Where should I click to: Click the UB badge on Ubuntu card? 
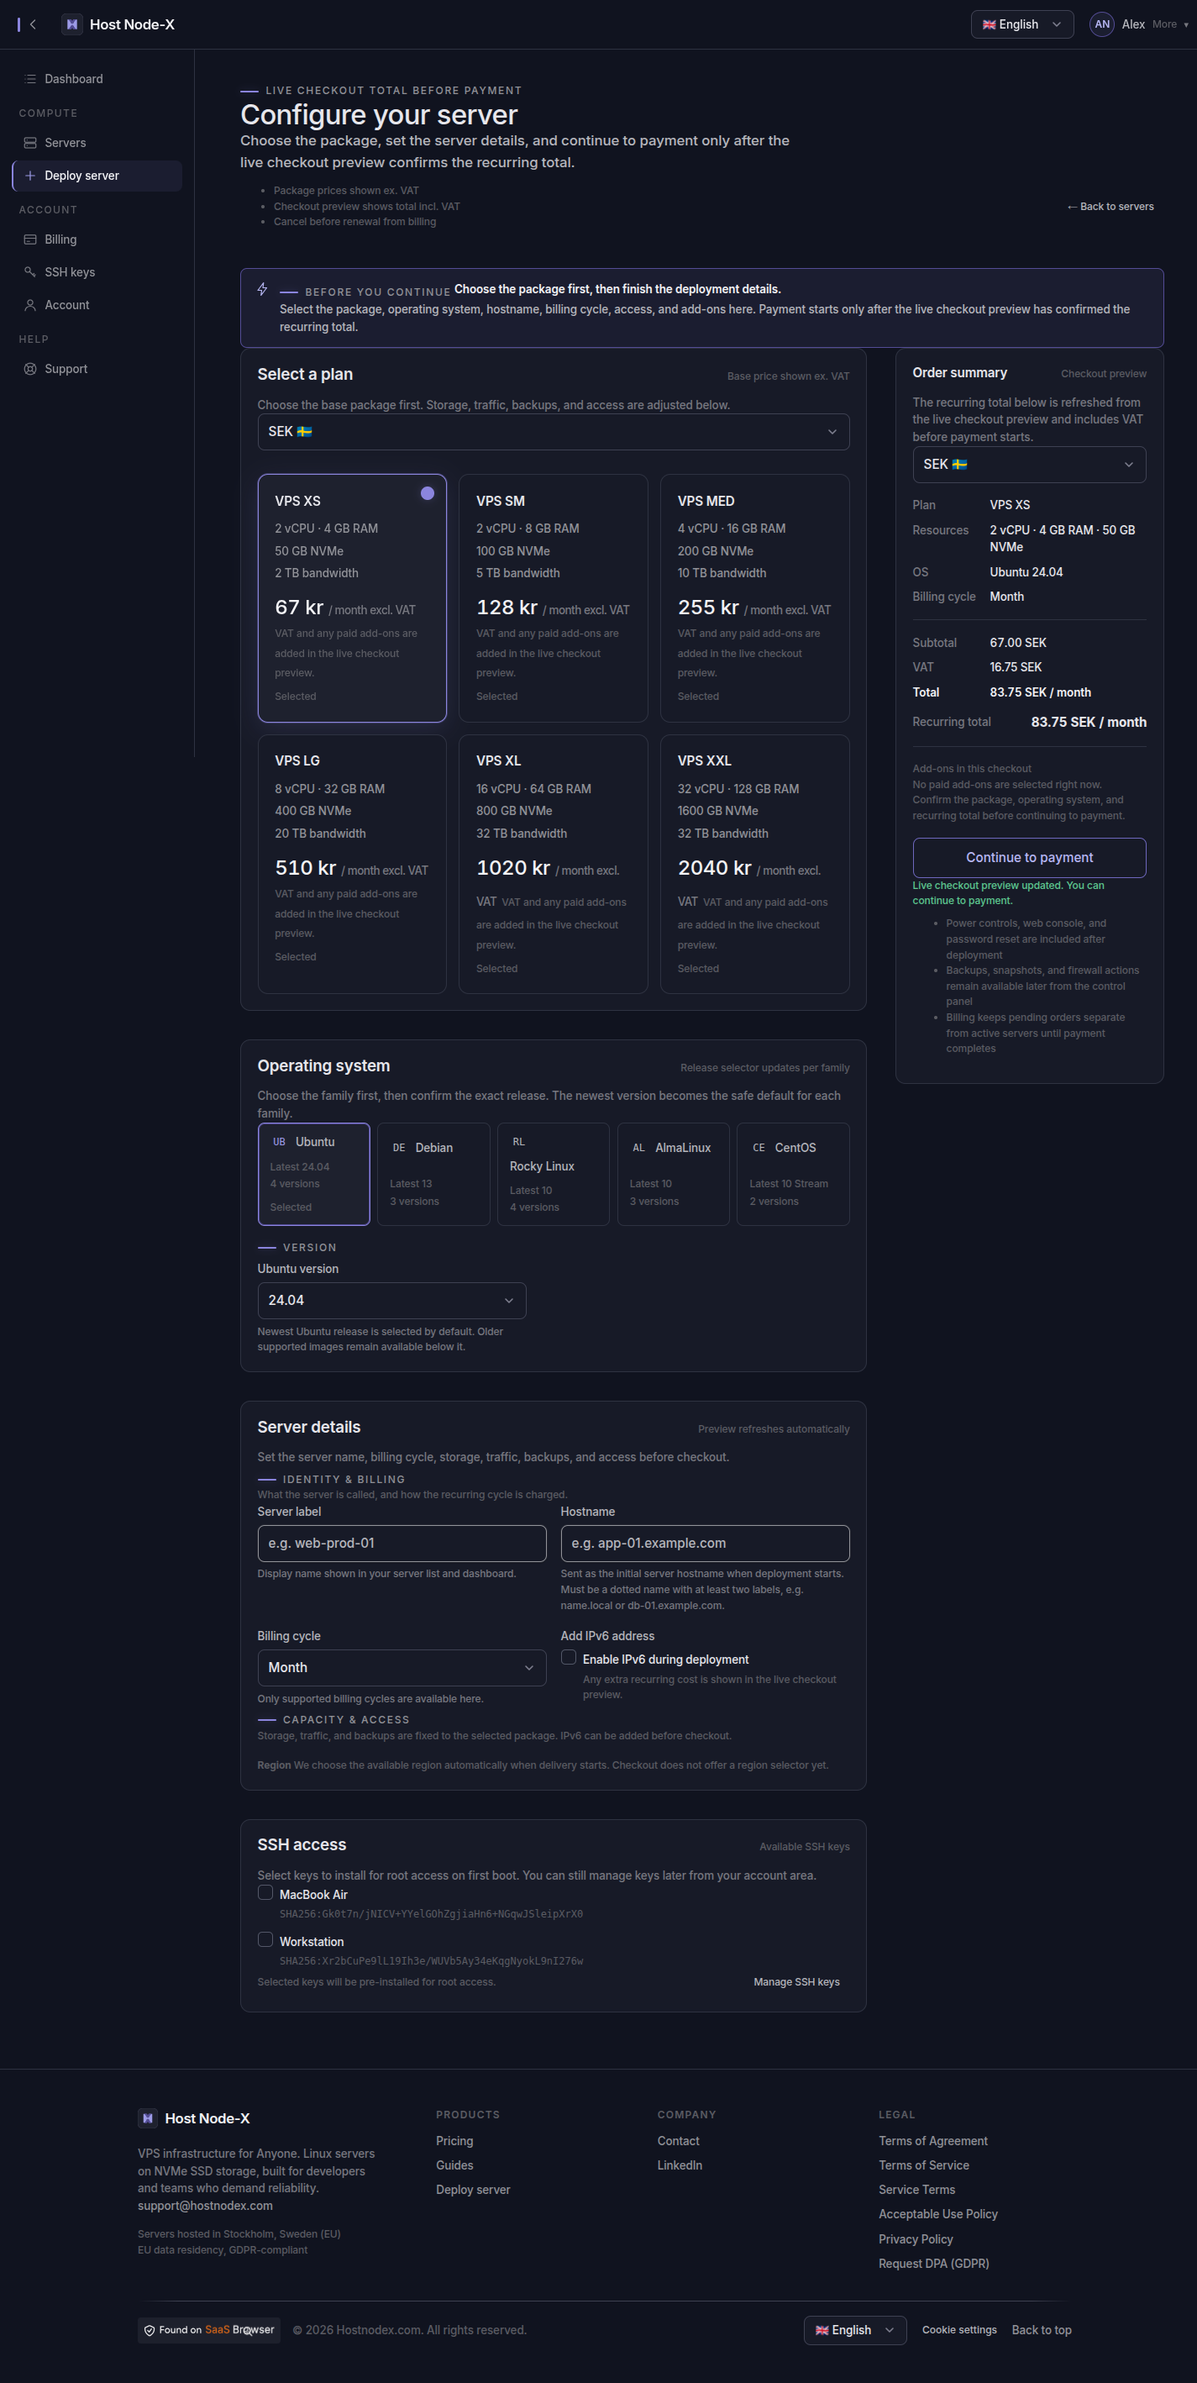280,1142
